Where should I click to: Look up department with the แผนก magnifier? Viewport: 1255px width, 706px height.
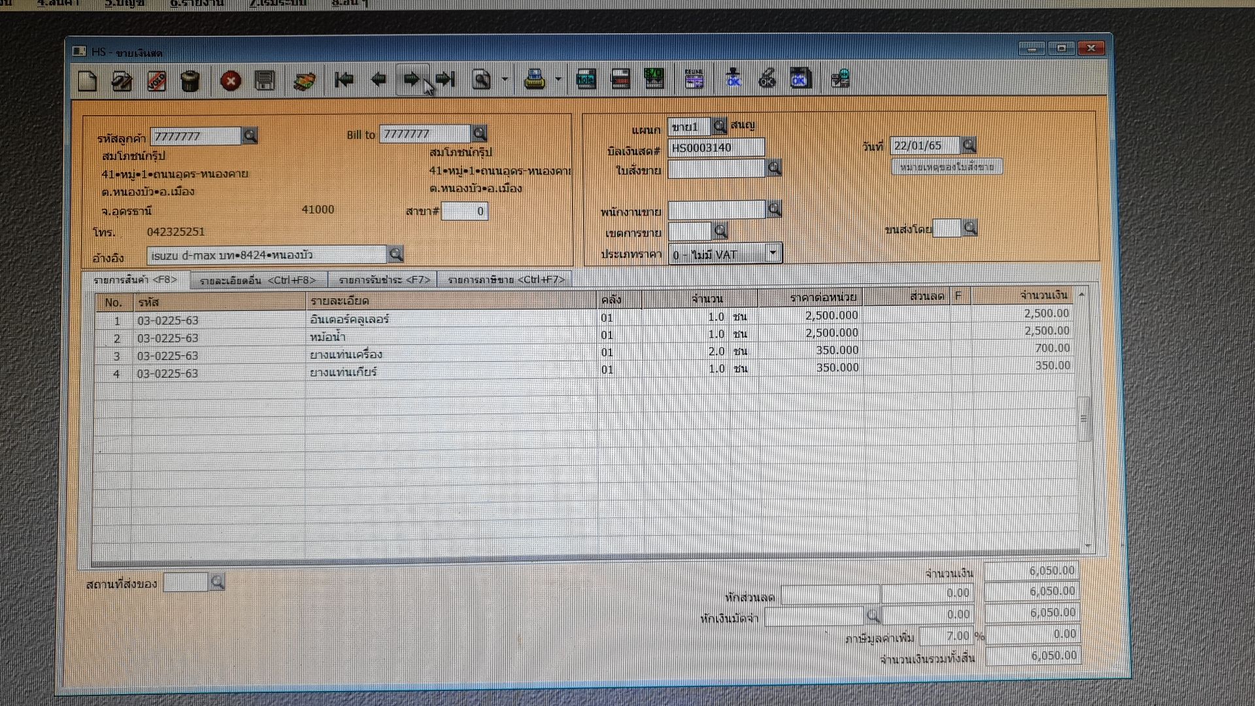click(x=719, y=126)
